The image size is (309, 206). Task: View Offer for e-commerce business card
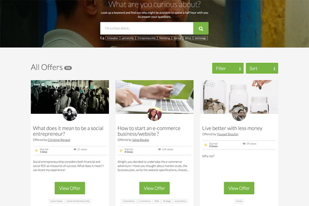(x=154, y=188)
